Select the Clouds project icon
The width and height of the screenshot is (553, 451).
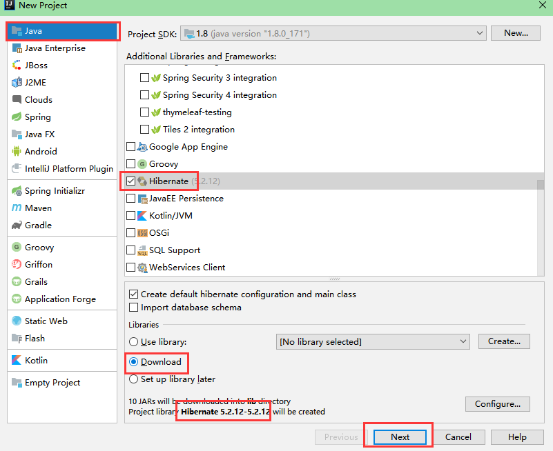17,100
